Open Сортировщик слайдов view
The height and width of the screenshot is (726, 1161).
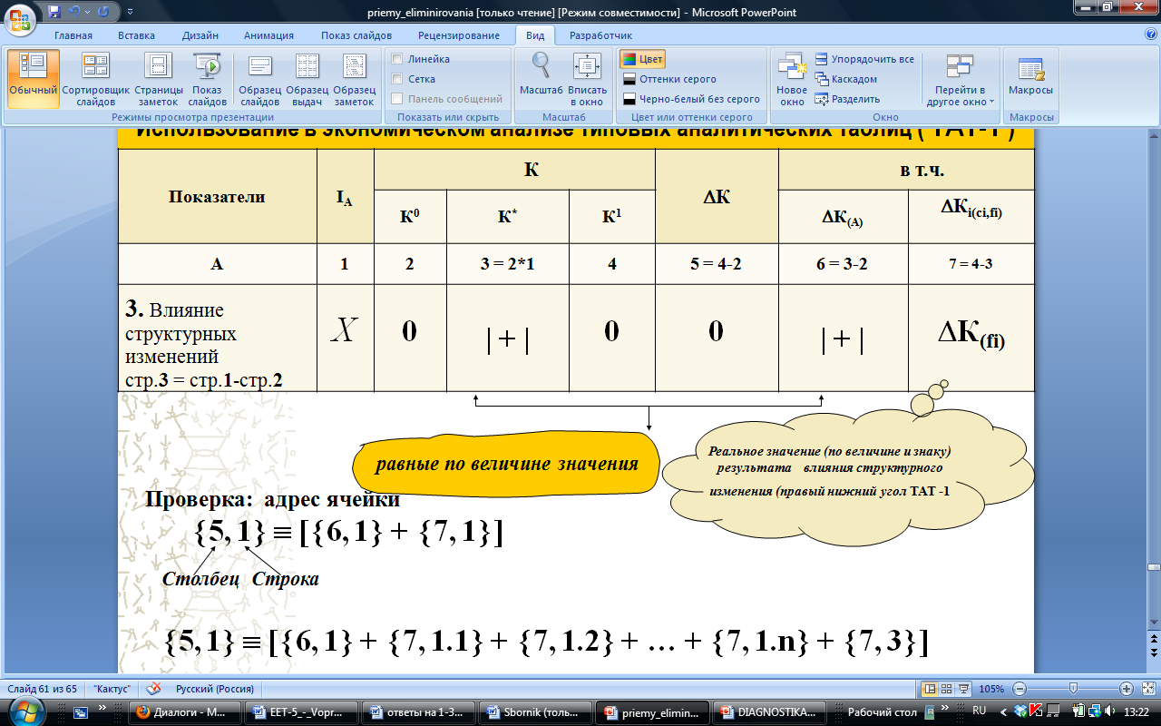pos(96,80)
